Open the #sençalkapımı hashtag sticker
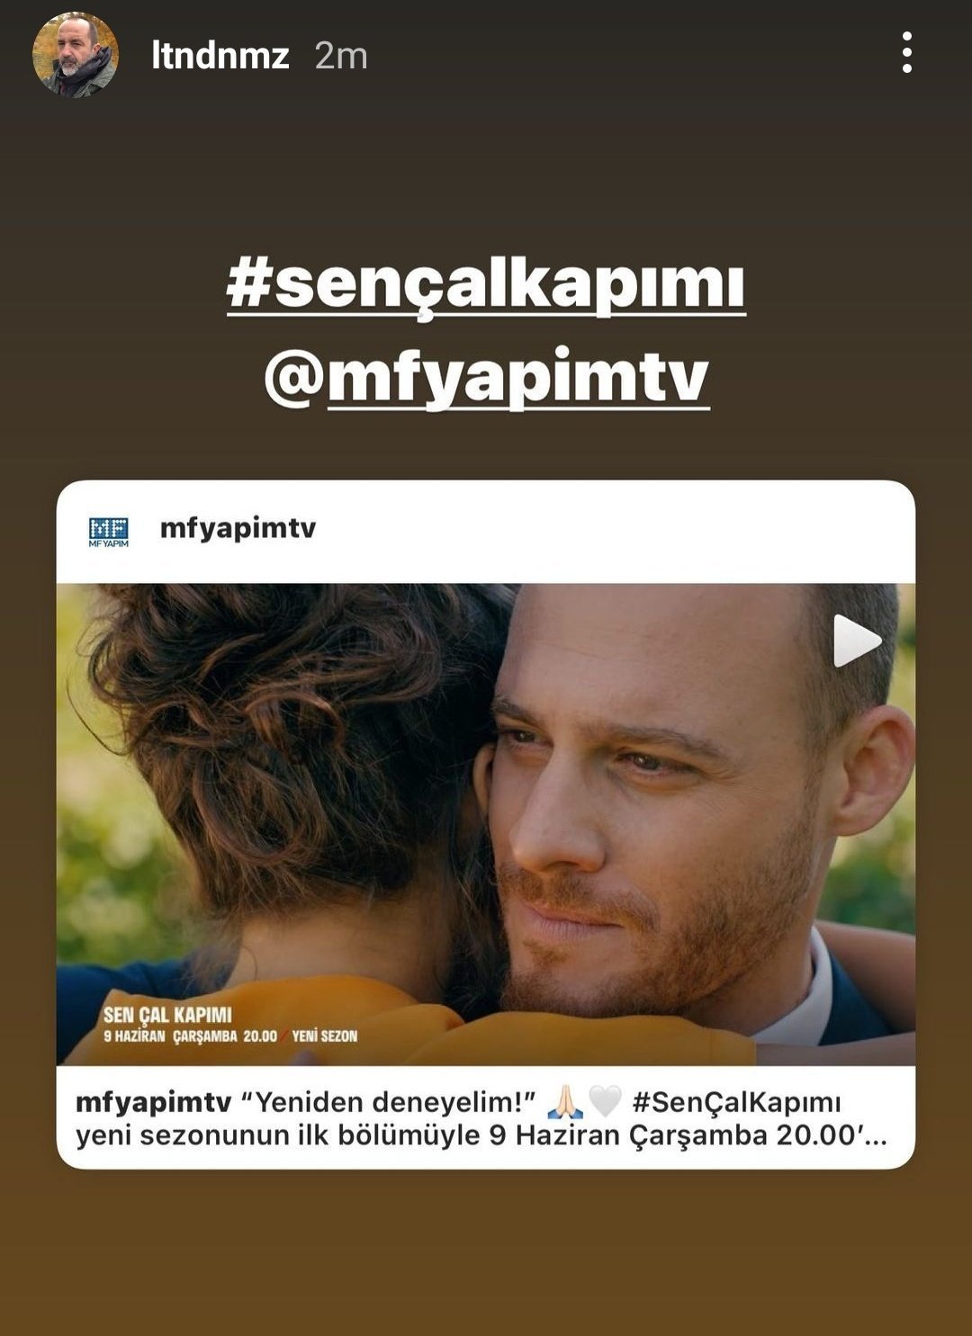This screenshot has height=1336, width=972. (x=486, y=284)
